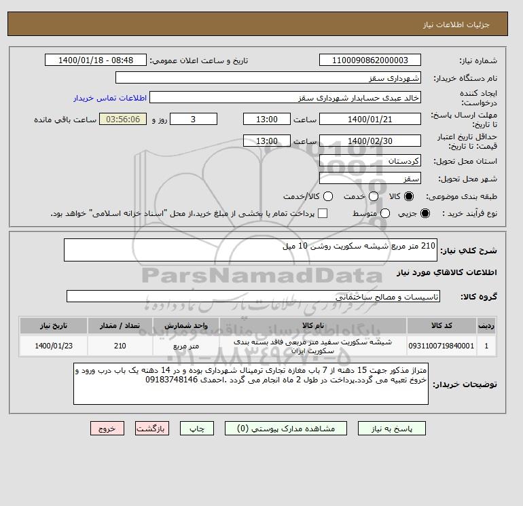Select the کالا/خدمت radio button
The width and height of the screenshot is (523, 506).
[x=328, y=196]
